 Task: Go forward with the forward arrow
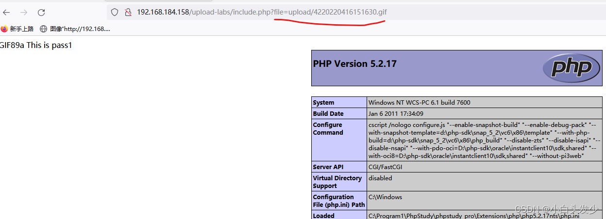coord(24,13)
